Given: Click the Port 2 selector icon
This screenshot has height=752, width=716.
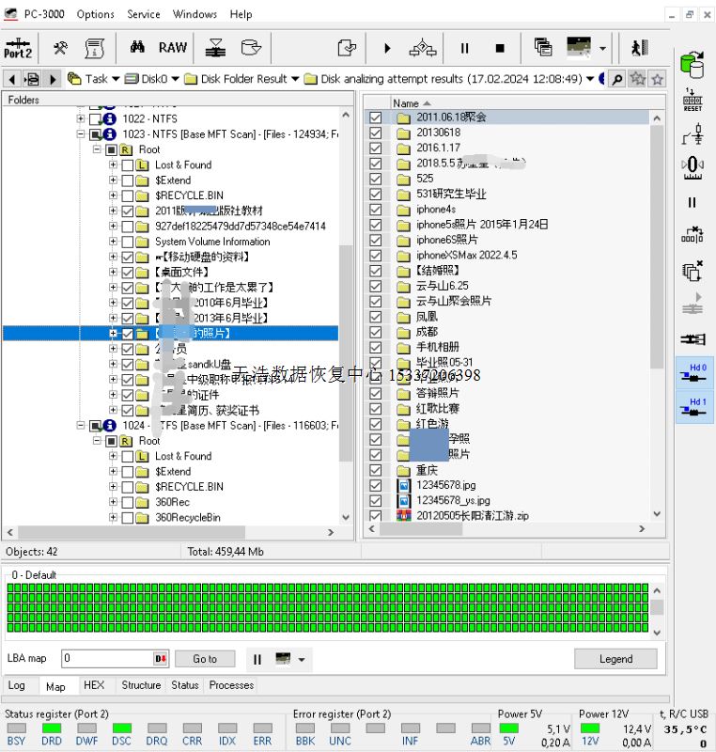Looking at the screenshot, I should [17, 48].
